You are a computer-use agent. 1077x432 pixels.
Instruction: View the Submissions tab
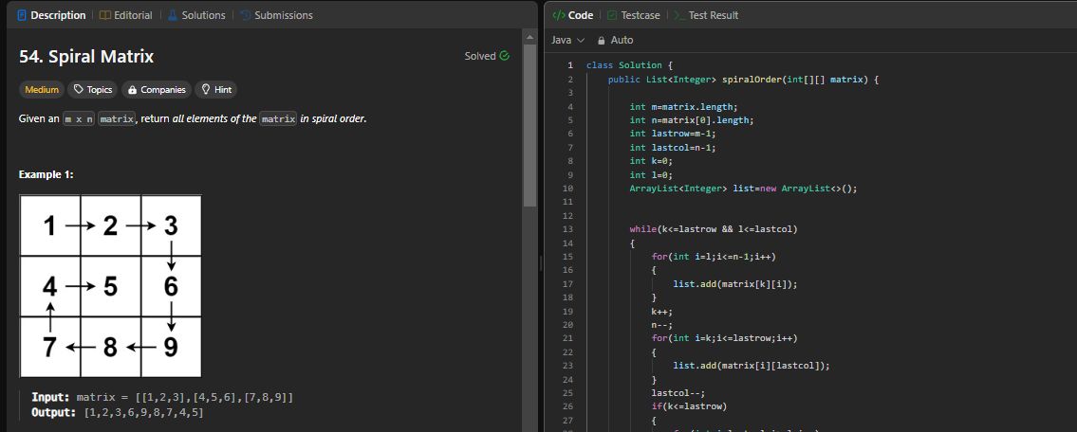click(x=276, y=15)
